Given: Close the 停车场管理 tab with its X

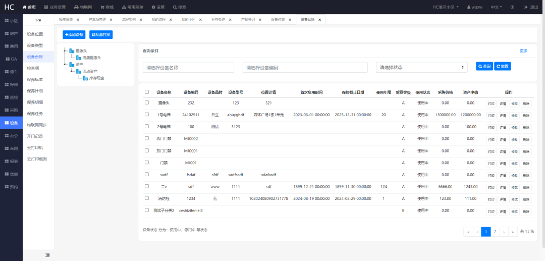Looking at the screenshot, I should 111,20.
